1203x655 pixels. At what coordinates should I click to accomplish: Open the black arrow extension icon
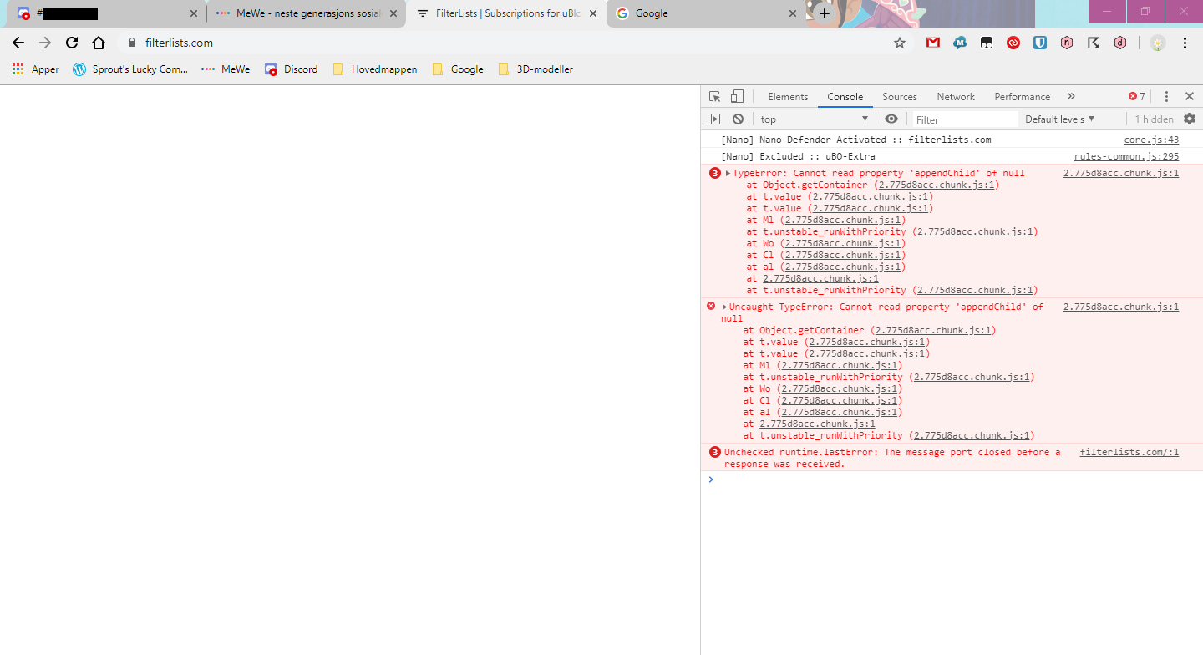pos(1094,43)
